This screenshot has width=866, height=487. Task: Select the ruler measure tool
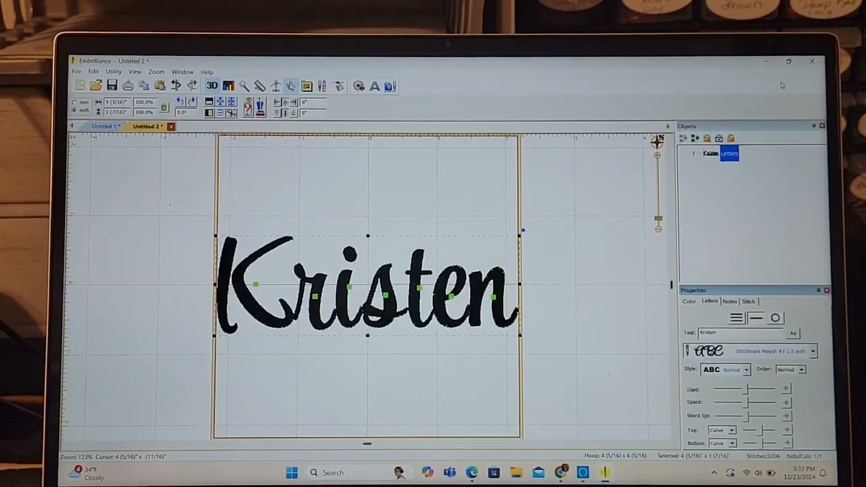tap(260, 86)
